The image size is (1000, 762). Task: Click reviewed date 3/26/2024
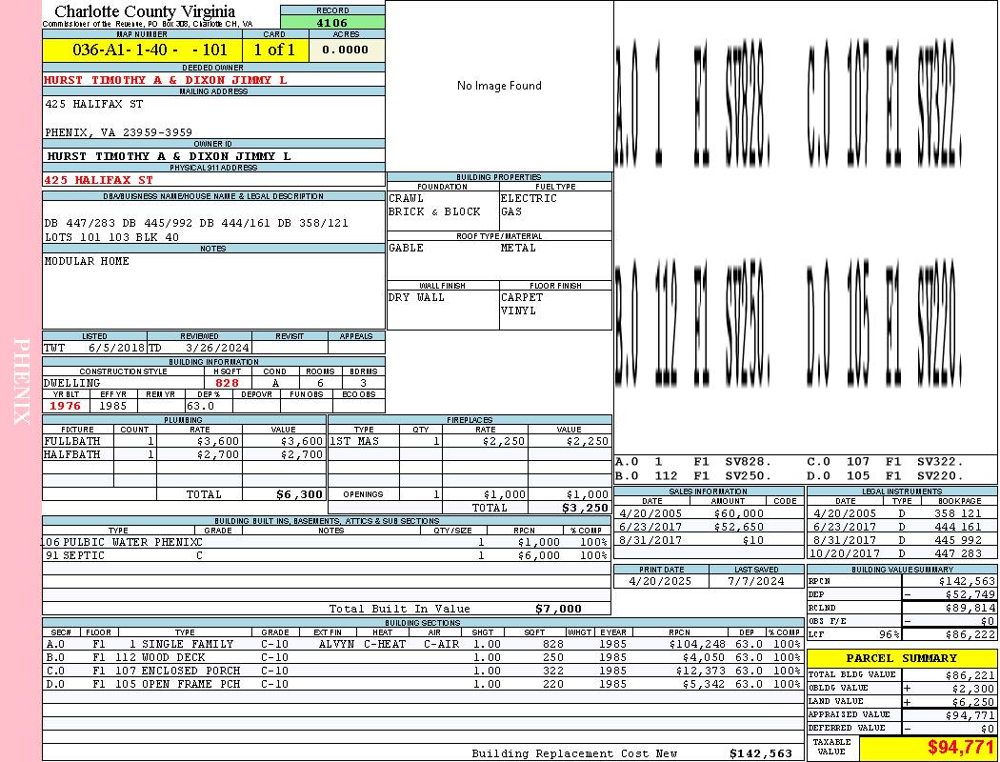pyautogui.click(x=217, y=349)
